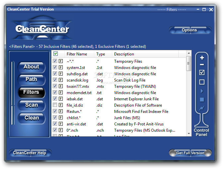
Task: Enable the file_id.diz filter checkbox
Action: [x=55, y=105]
